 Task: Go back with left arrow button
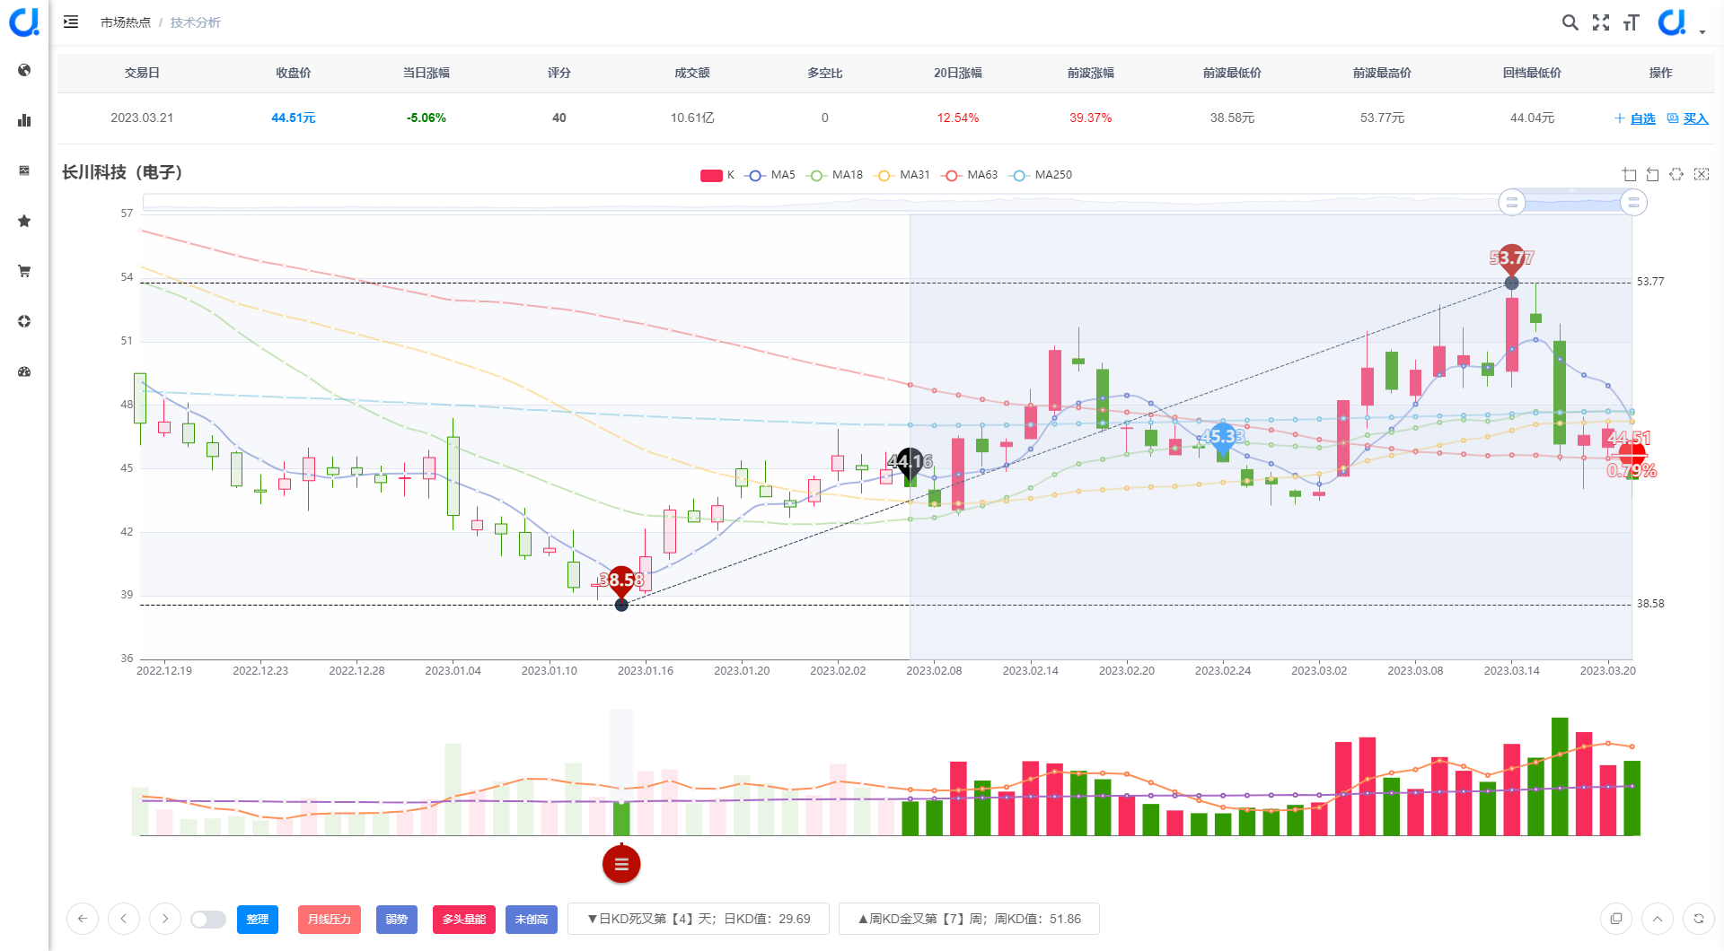pyautogui.click(x=83, y=919)
